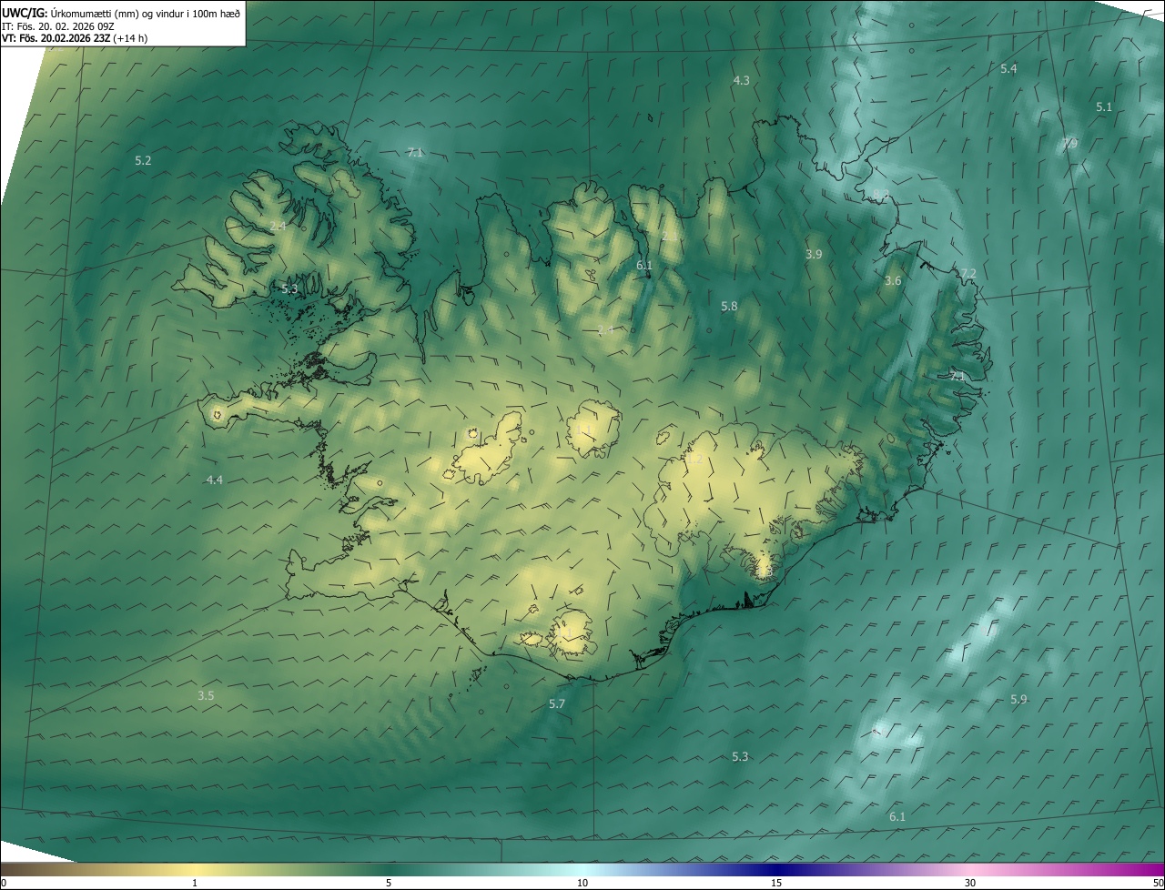Click the 5.2 value on the map

click(143, 160)
